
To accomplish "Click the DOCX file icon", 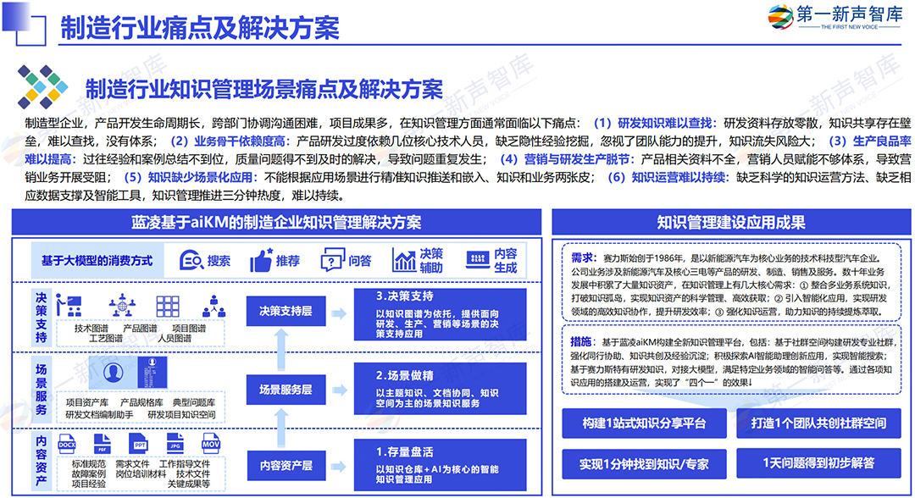I will pos(67,444).
